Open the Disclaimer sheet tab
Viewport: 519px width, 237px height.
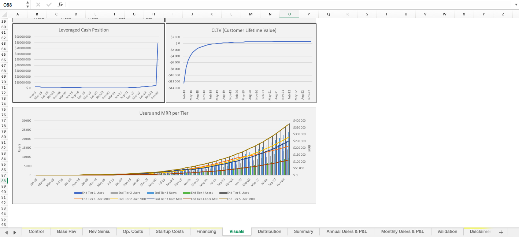[480, 232]
